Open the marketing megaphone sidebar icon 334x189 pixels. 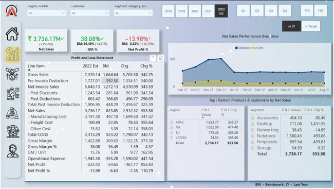coord(13,94)
